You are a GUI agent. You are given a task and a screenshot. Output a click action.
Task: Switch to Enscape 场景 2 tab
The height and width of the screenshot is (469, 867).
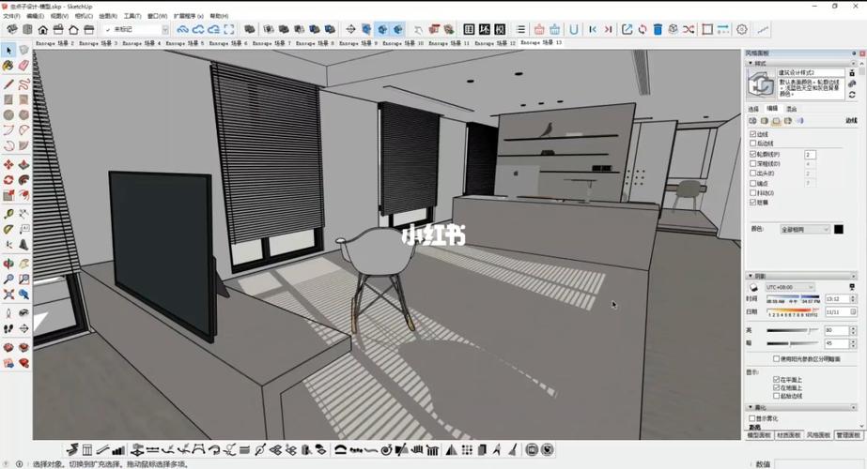coord(54,42)
